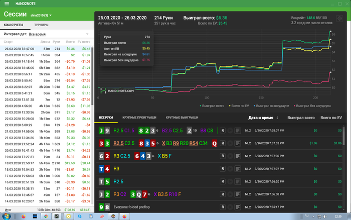Sort sessions by Длина column
351x220 pixels.
point(45,42)
